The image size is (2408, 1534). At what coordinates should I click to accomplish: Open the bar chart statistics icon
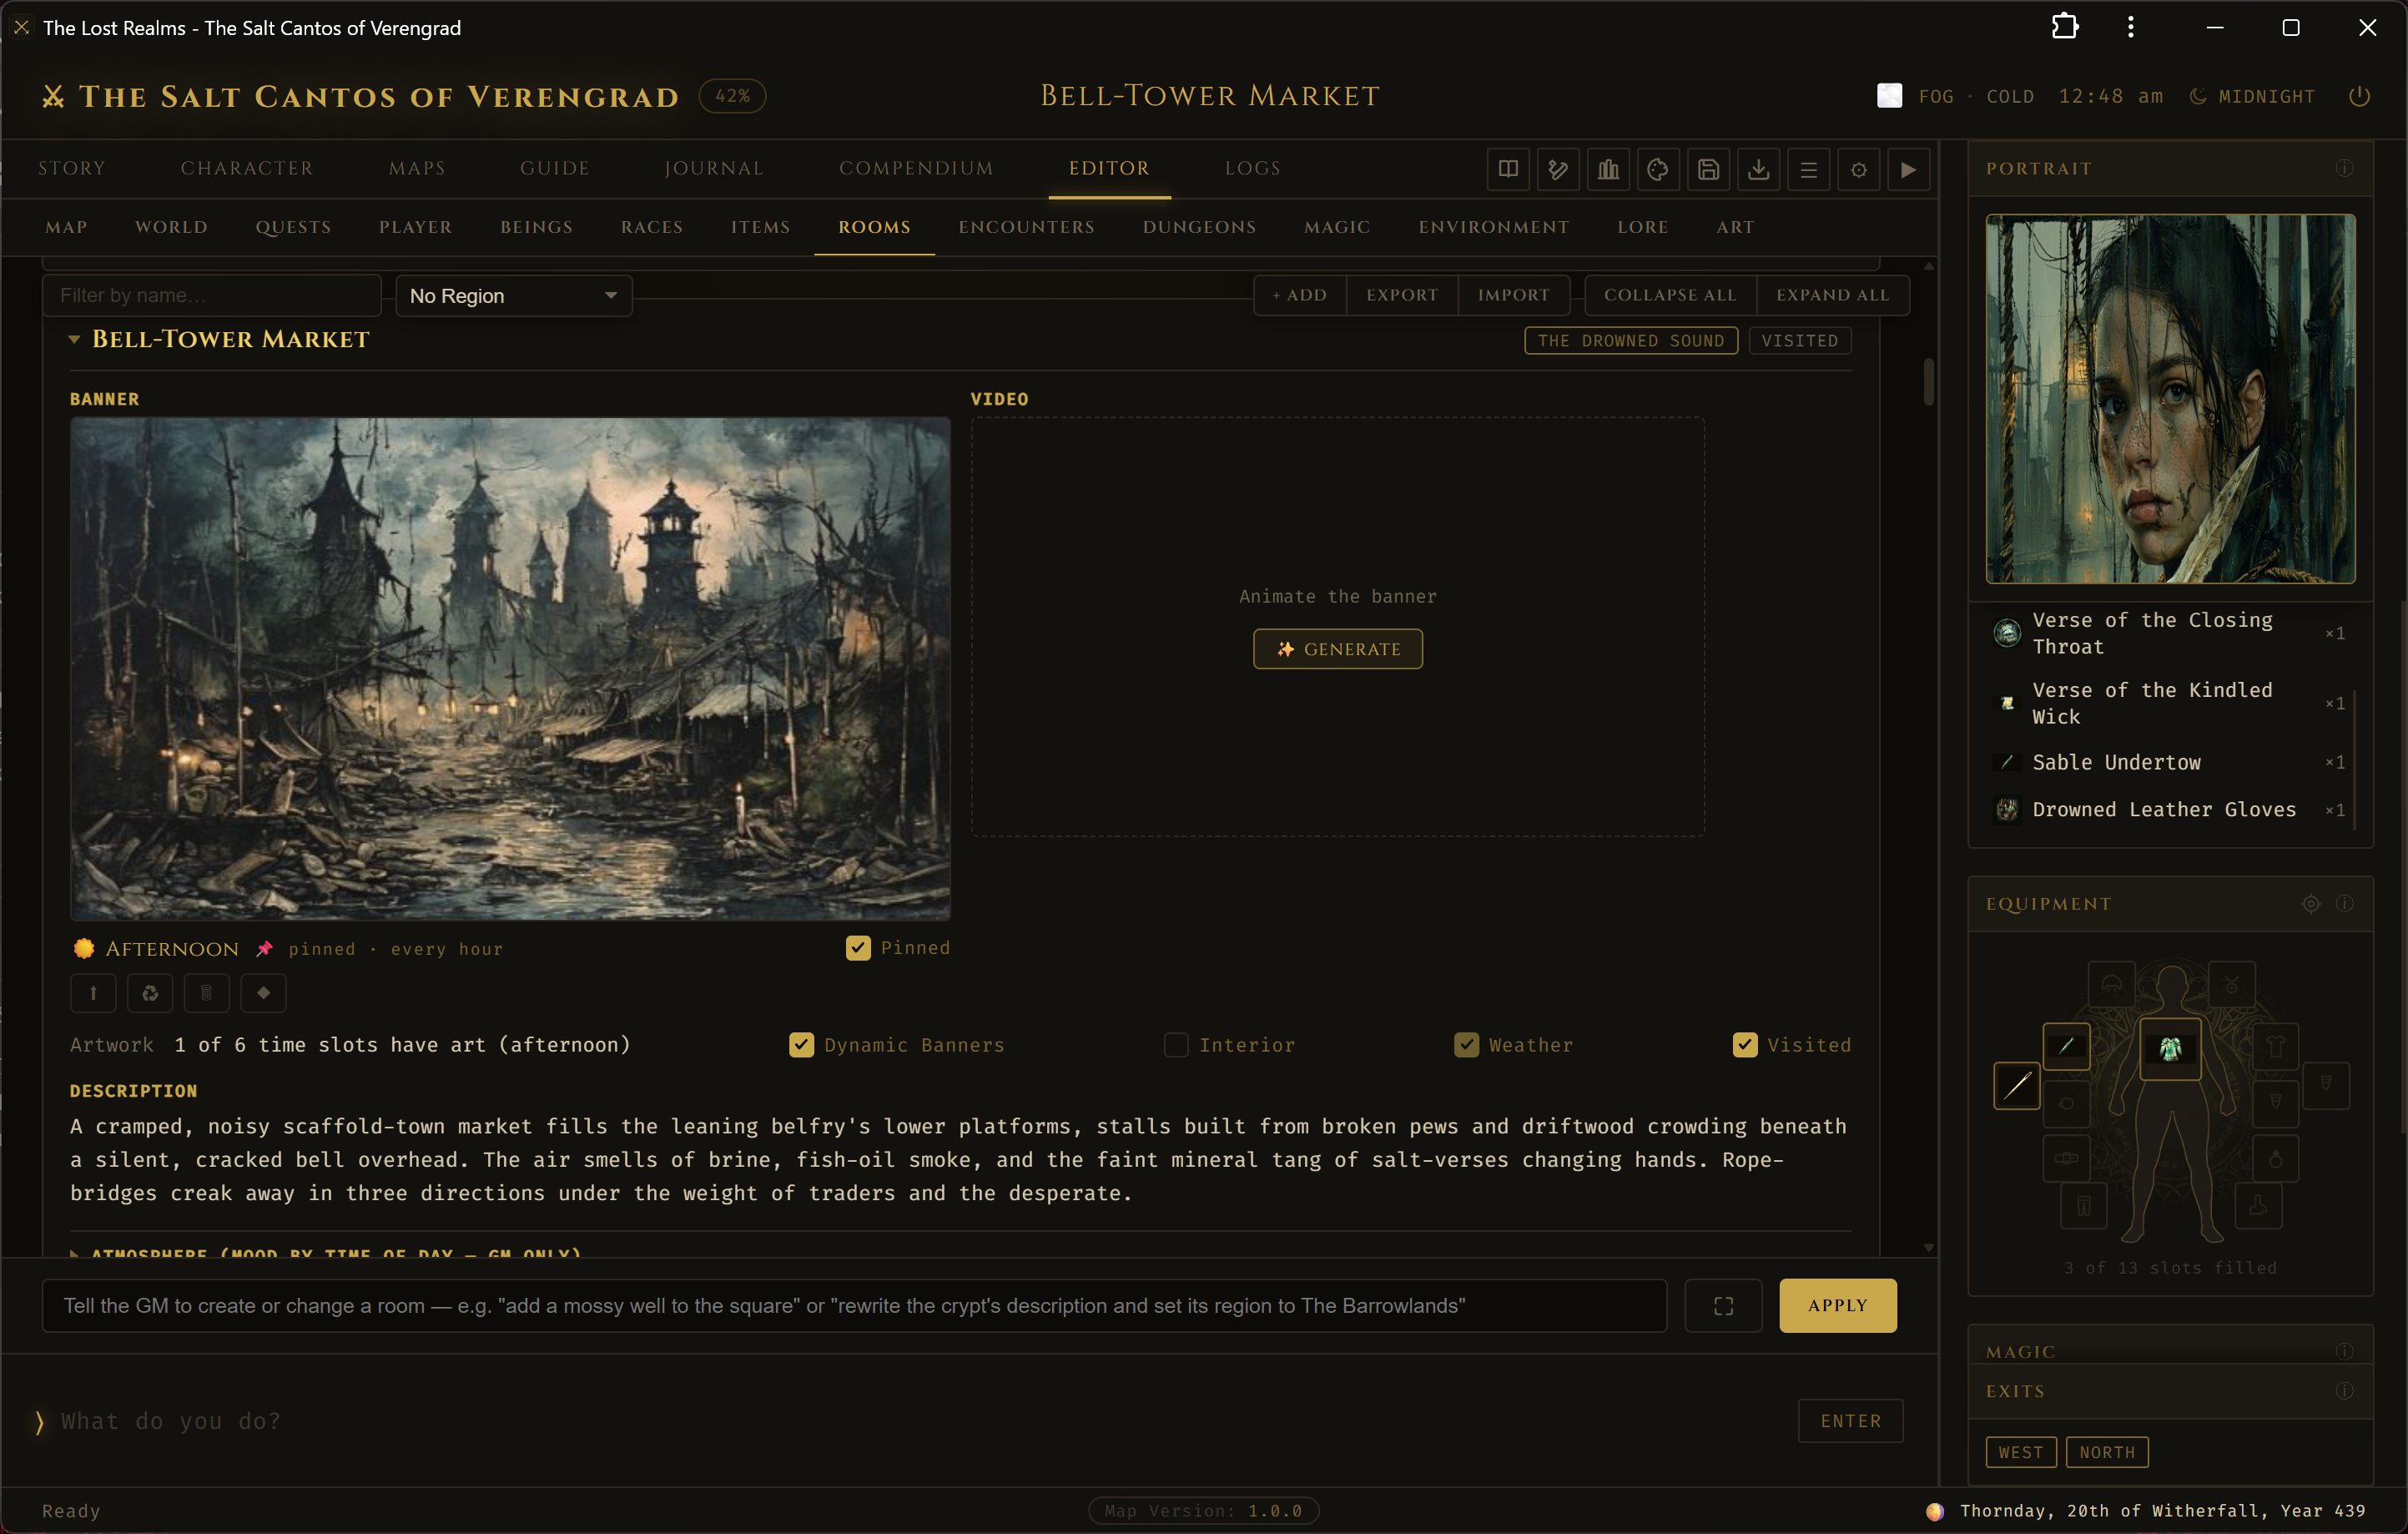click(x=1608, y=169)
